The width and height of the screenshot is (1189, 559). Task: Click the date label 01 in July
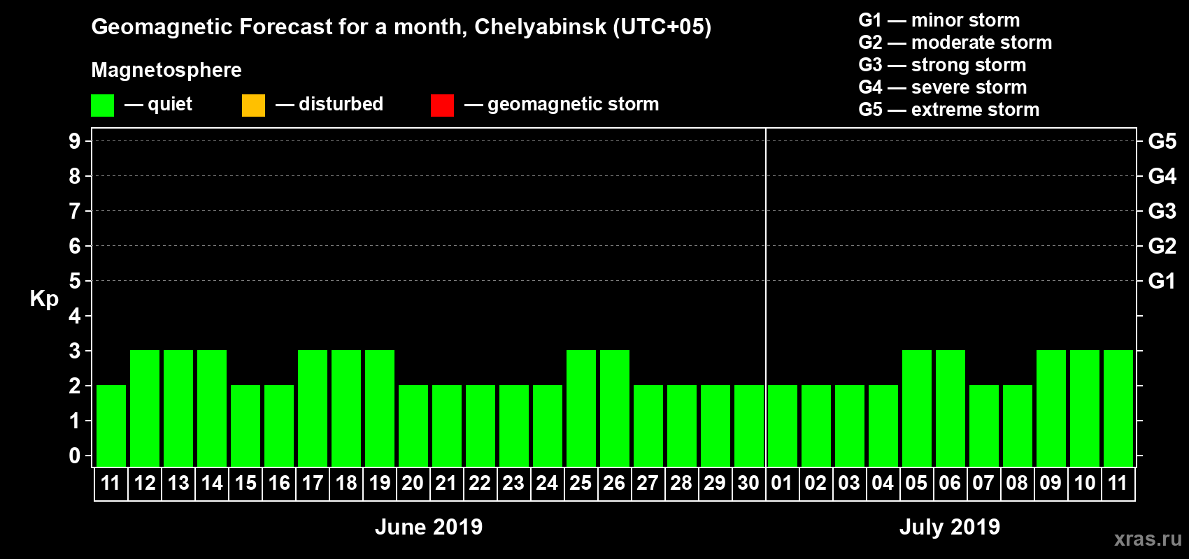point(782,484)
